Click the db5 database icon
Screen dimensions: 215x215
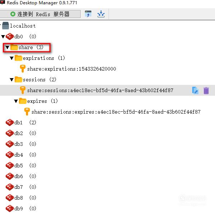[x=10, y=166]
